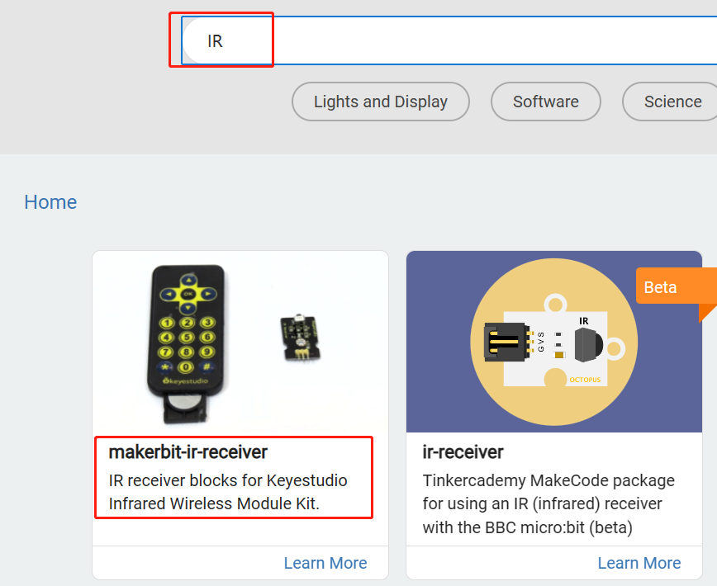
Task: Click the black IR sensor dome illustration
Action: pos(588,345)
